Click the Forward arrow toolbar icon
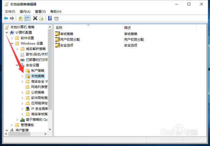Viewport: 210px width, 146px height. click(x=12, y=18)
